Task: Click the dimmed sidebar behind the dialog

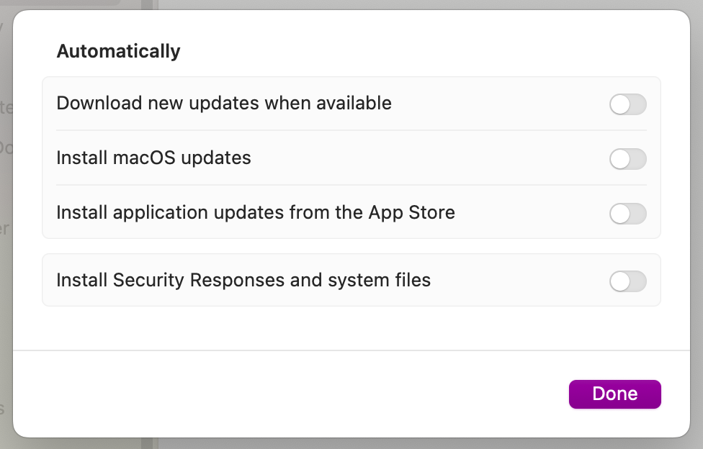Action: point(6,216)
